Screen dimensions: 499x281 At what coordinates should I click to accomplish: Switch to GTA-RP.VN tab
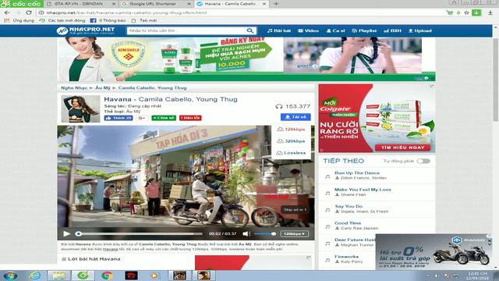pyautogui.click(x=81, y=4)
